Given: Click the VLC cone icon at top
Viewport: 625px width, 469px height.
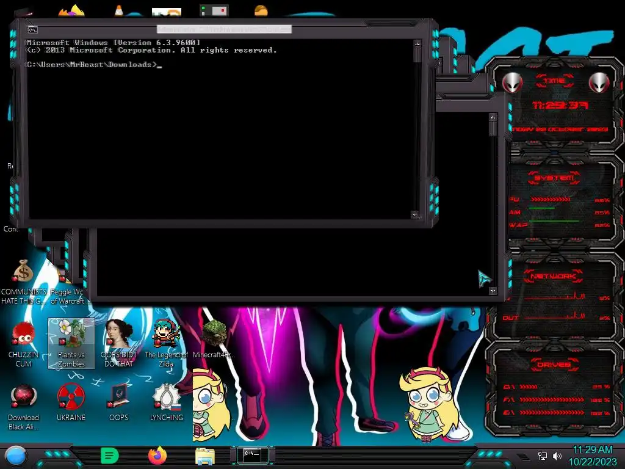Looking at the screenshot, I should coord(119,10).
